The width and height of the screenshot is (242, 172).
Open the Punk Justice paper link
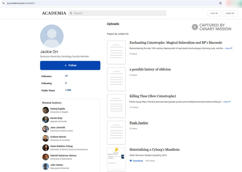tap(139, 123)
